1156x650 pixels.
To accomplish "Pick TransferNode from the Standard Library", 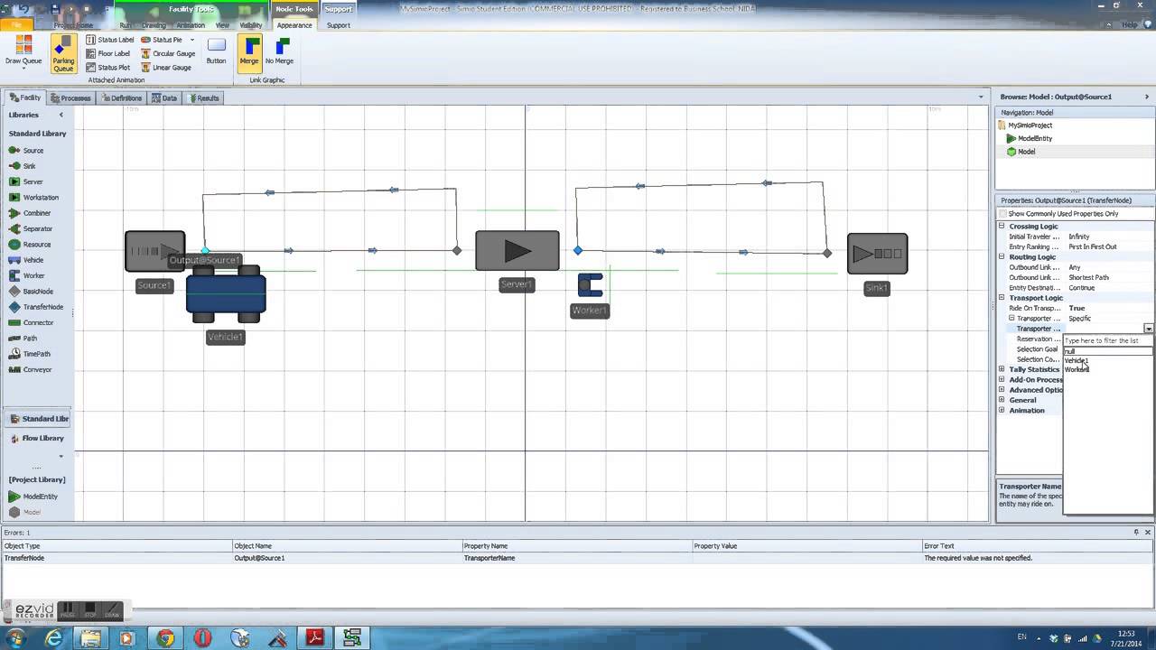I will tap(36, 307).
